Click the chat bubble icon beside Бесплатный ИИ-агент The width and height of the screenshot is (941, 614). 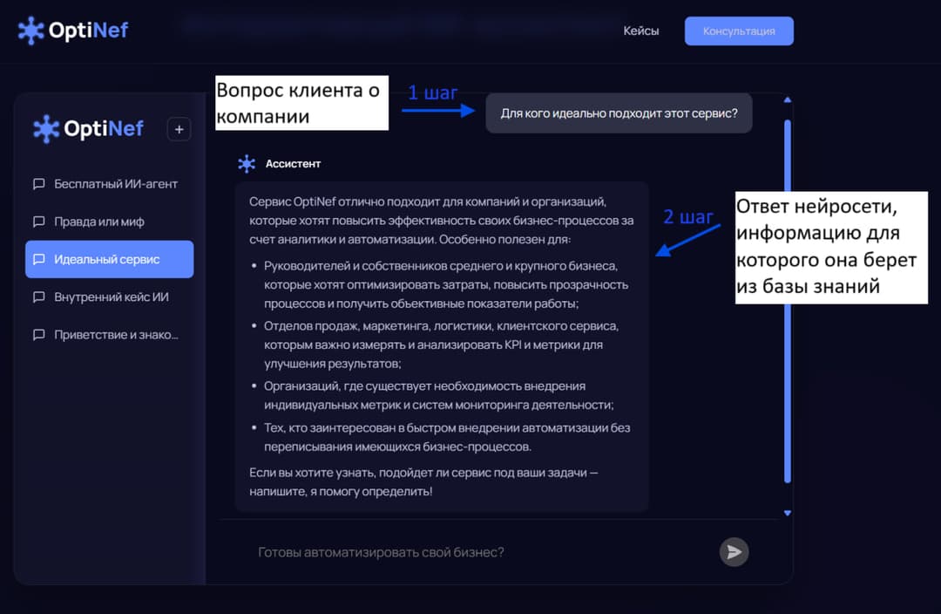coord(37,184)
